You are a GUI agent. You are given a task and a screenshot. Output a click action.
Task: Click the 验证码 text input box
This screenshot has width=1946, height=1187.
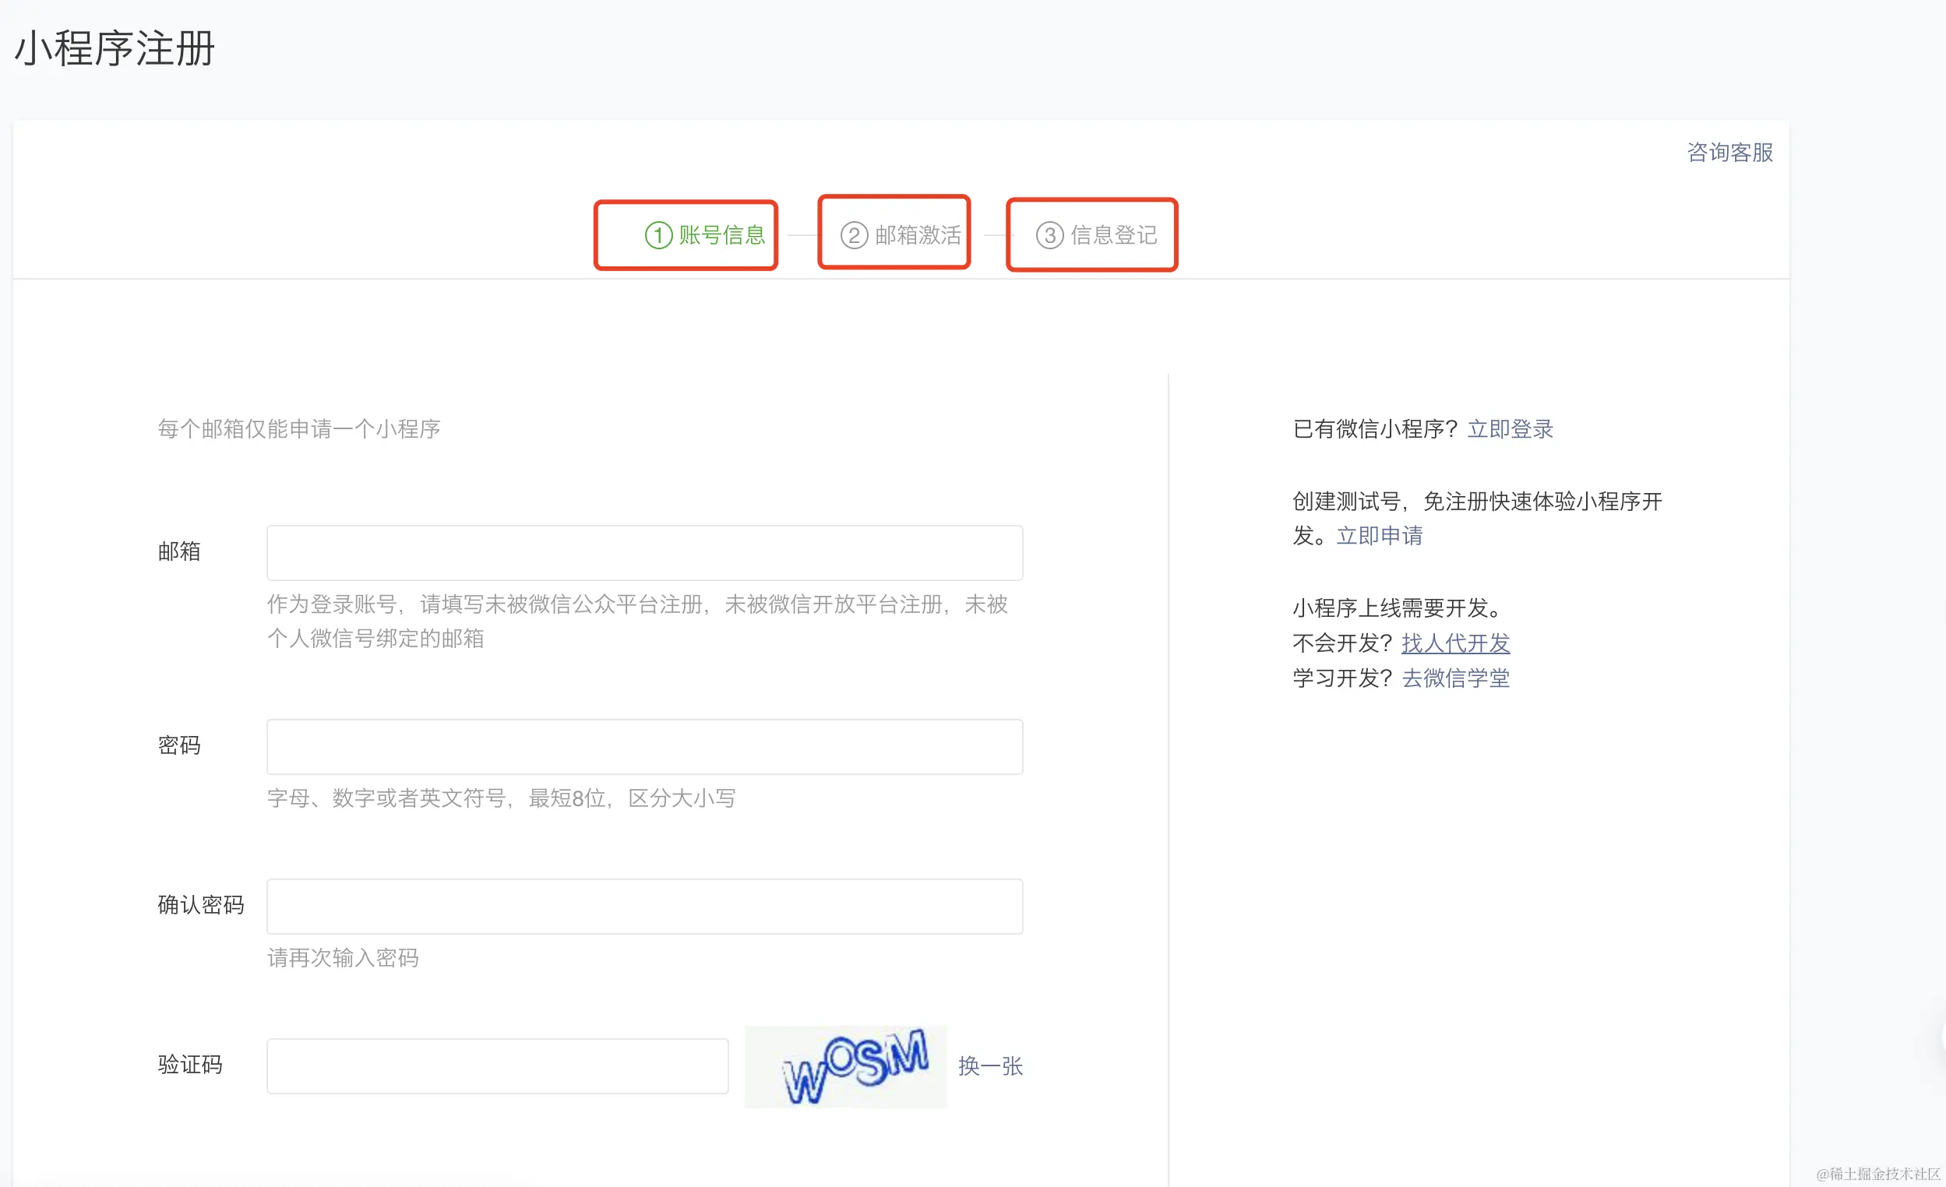(497, 1065)
